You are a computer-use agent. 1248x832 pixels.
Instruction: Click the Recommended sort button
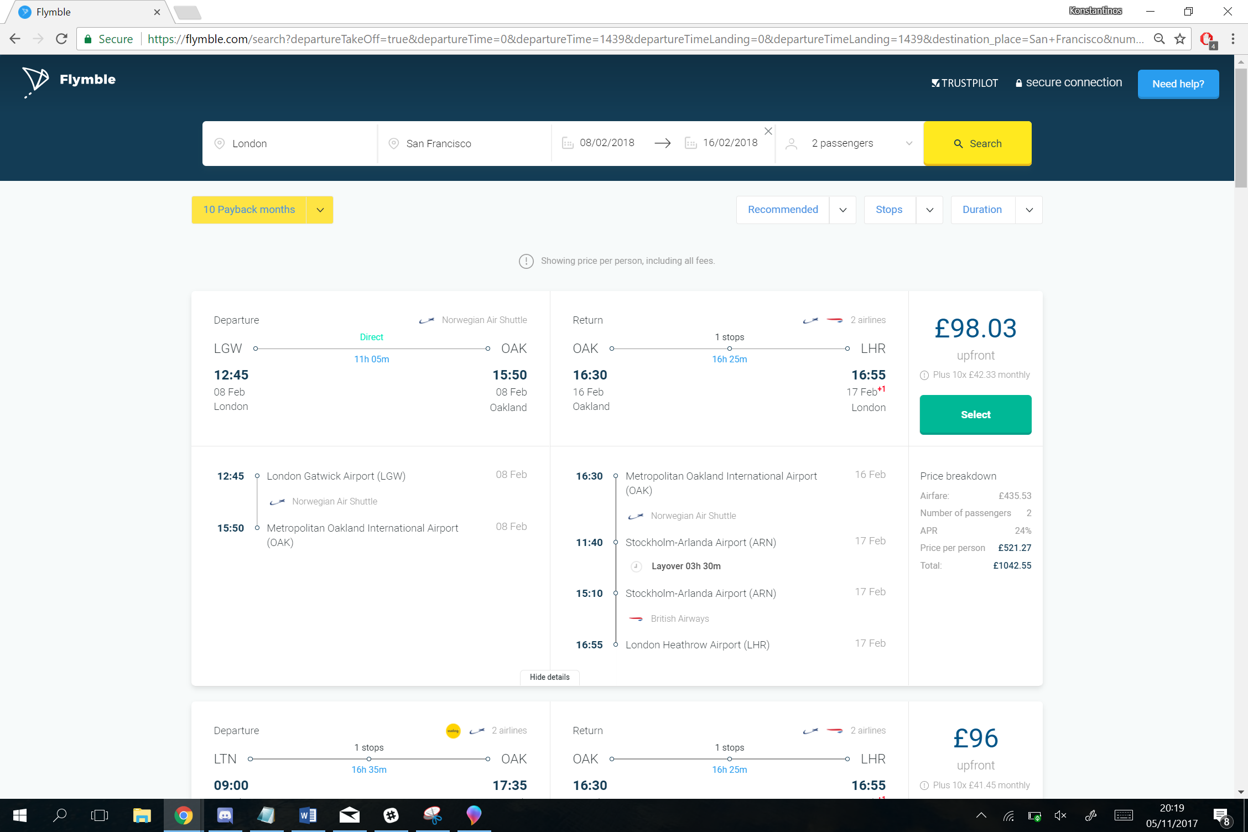pyautogui.click(x=783, y=210)
